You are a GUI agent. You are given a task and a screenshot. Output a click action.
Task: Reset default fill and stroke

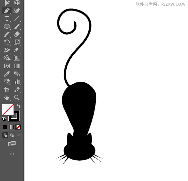(4, 119)
